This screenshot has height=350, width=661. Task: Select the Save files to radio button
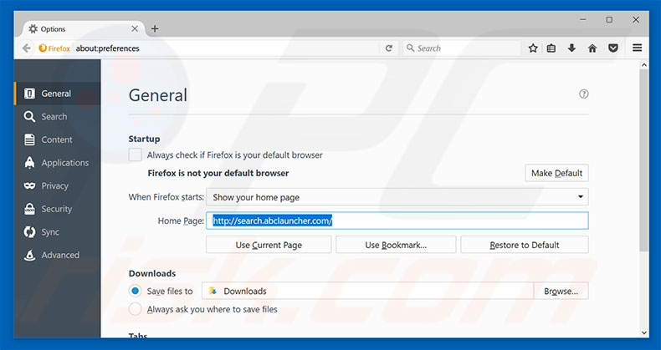pyautogui.click(x=135, y=291)
